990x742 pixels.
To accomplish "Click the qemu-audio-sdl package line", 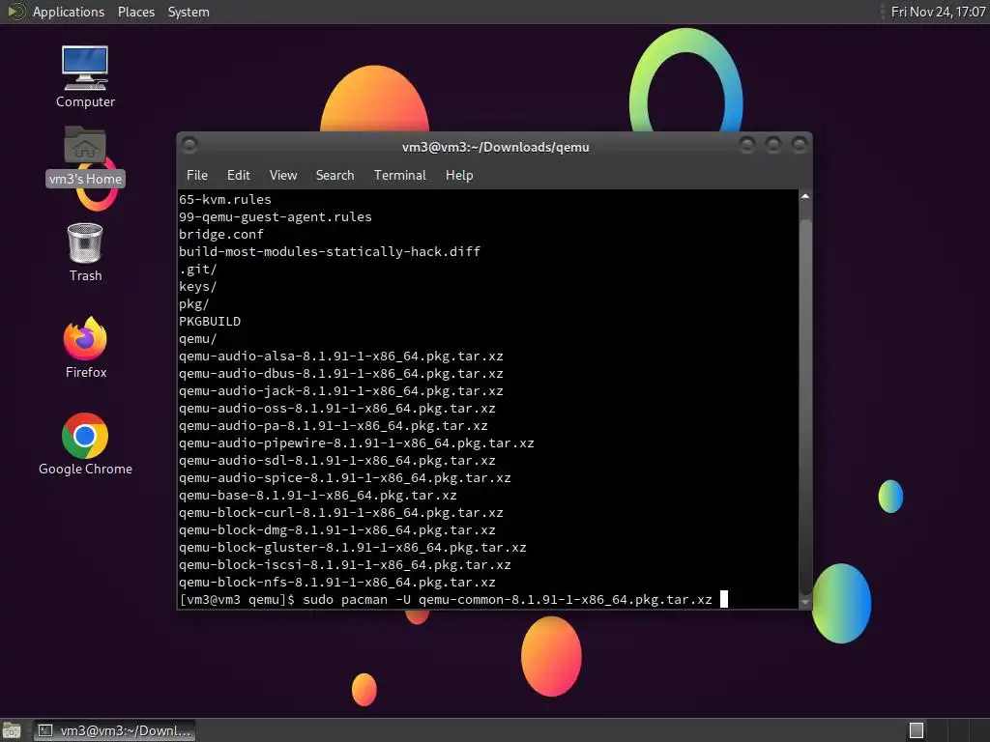I will tap(337, 461).
